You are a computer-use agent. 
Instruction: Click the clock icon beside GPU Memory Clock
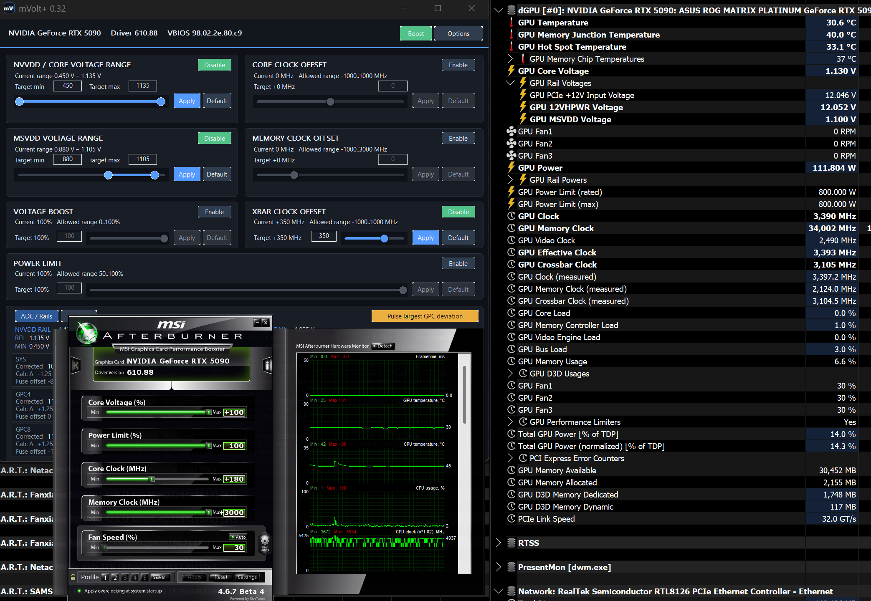(x=511, y=228)
